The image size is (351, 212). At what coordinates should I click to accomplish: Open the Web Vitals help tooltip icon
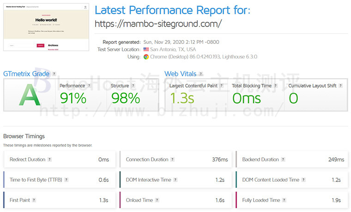pos(201,74)
